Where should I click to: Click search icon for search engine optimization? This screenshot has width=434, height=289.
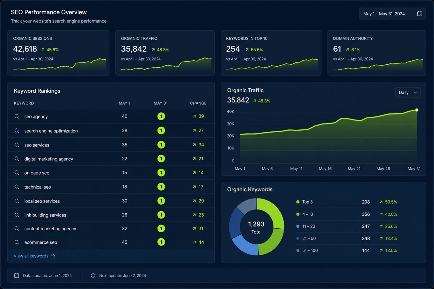tap(17, 131)
